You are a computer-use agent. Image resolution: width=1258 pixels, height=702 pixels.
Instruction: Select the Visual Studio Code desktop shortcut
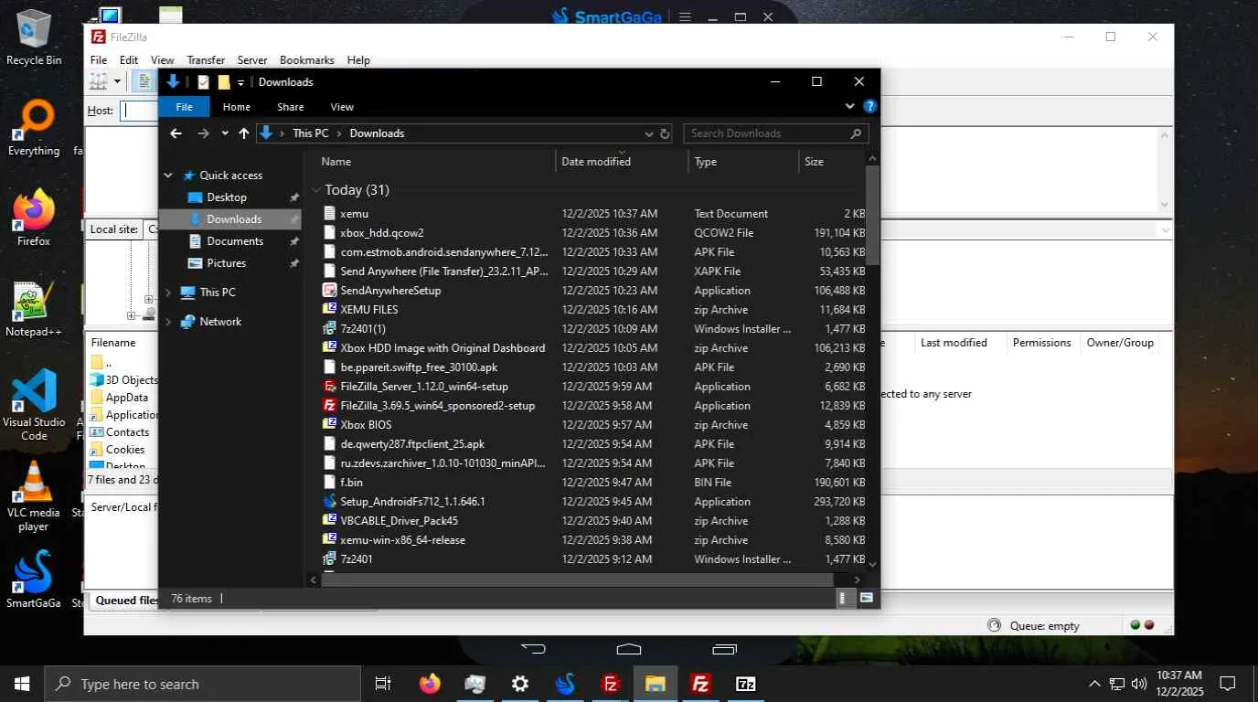tap(34, 405)
